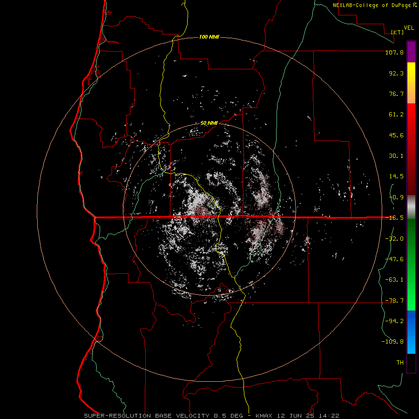Click the 100 NMI range ring label

(209, 37)
